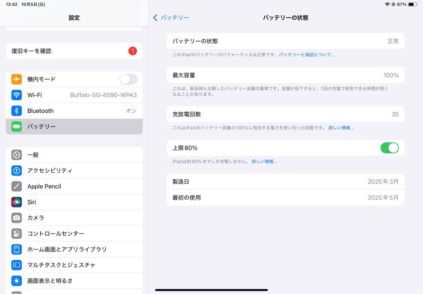Open Bluetooth settings via its icon
Image resolution: width=423 pixels, height=294 pixels.
pyautogui.click(x=16, y=111)
